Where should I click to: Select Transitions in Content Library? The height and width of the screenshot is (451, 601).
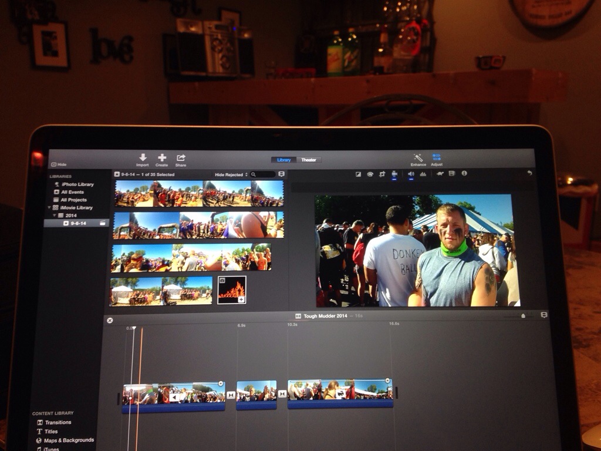(x=58, y=422)
